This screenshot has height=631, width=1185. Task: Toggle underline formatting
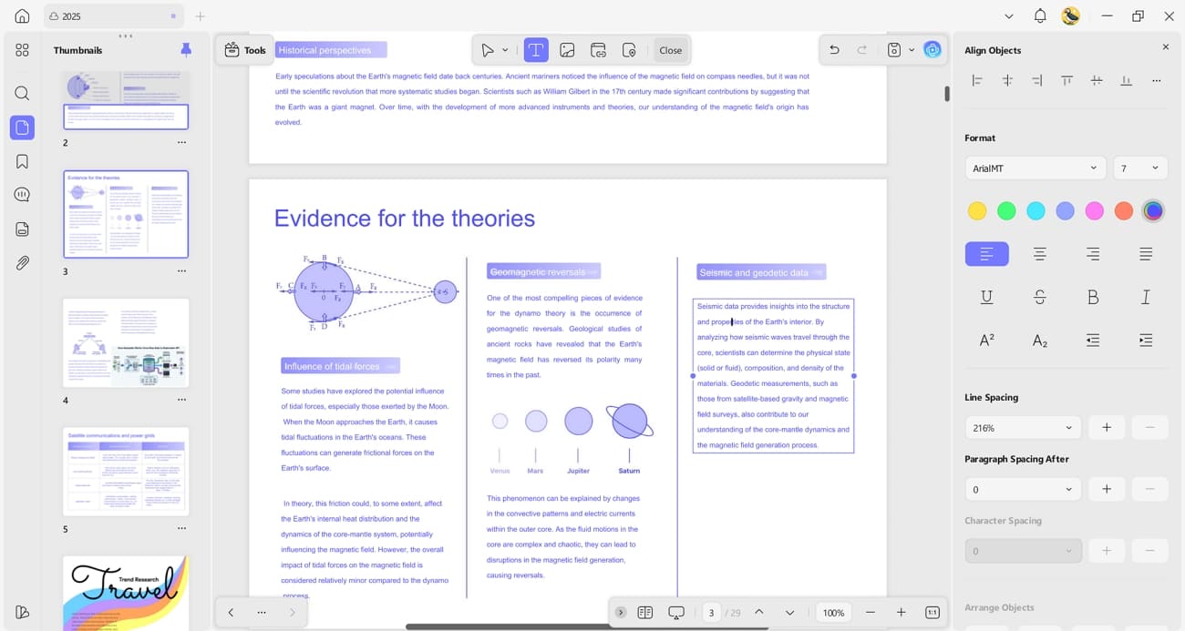click(986, 297)
